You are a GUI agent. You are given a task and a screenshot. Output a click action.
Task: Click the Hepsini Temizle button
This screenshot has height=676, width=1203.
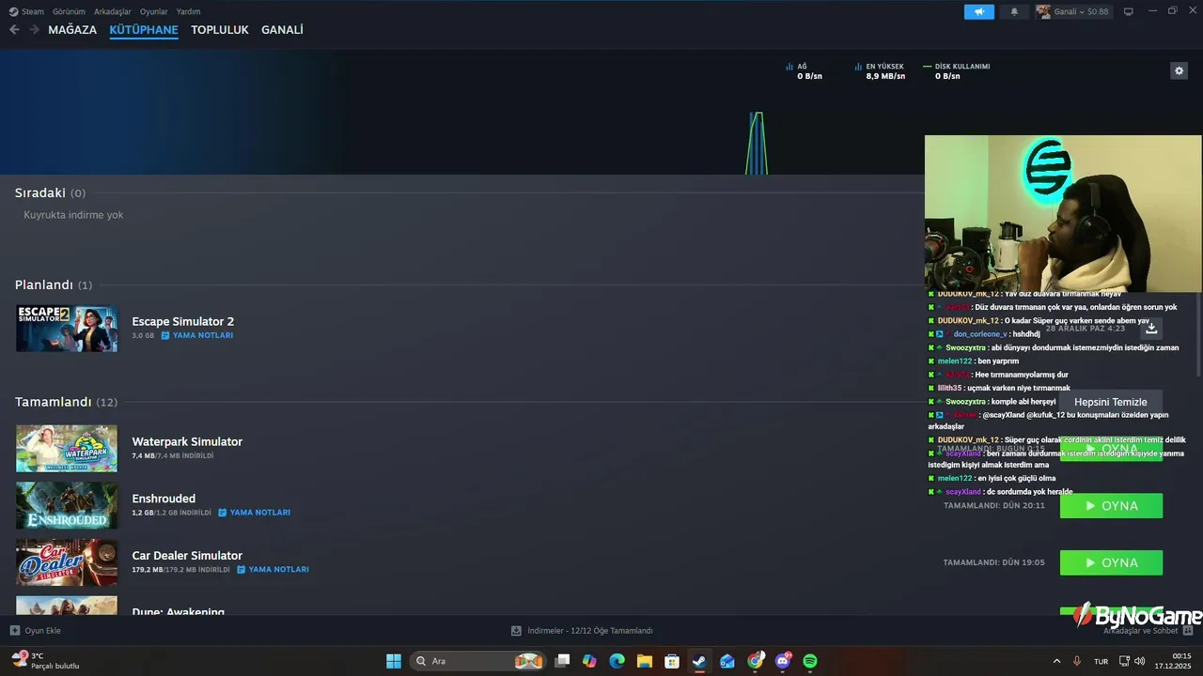(1111, 402)
